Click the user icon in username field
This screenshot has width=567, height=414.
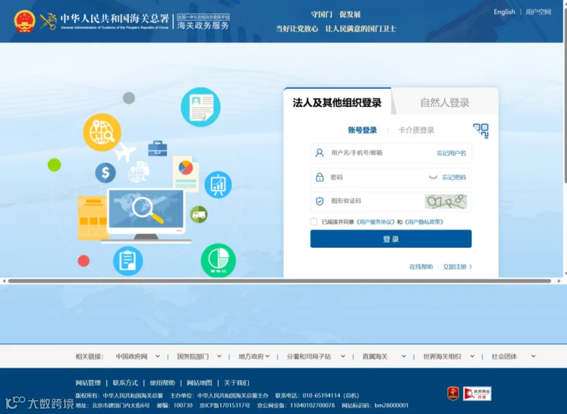[x=319, y=153]
